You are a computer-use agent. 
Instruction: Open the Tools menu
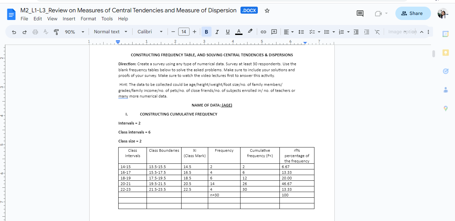point(107,19)
